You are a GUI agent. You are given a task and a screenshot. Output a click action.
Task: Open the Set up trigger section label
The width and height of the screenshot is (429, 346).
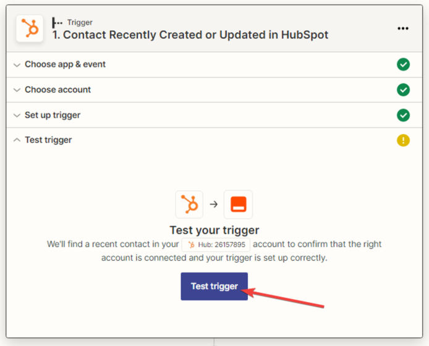(x=53, y=115)
